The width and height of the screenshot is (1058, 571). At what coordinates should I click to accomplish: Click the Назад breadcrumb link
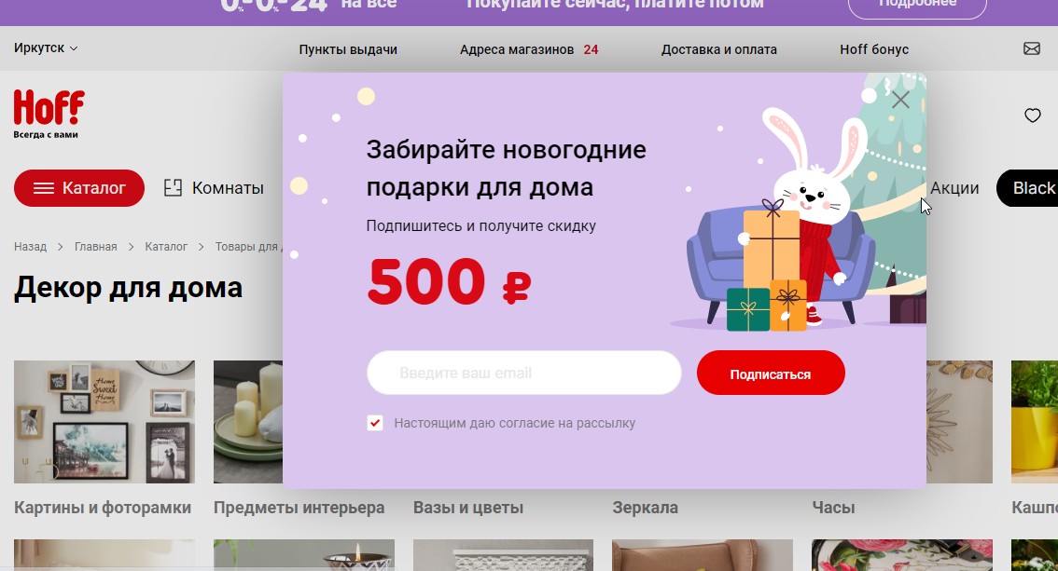coord(31,247)
